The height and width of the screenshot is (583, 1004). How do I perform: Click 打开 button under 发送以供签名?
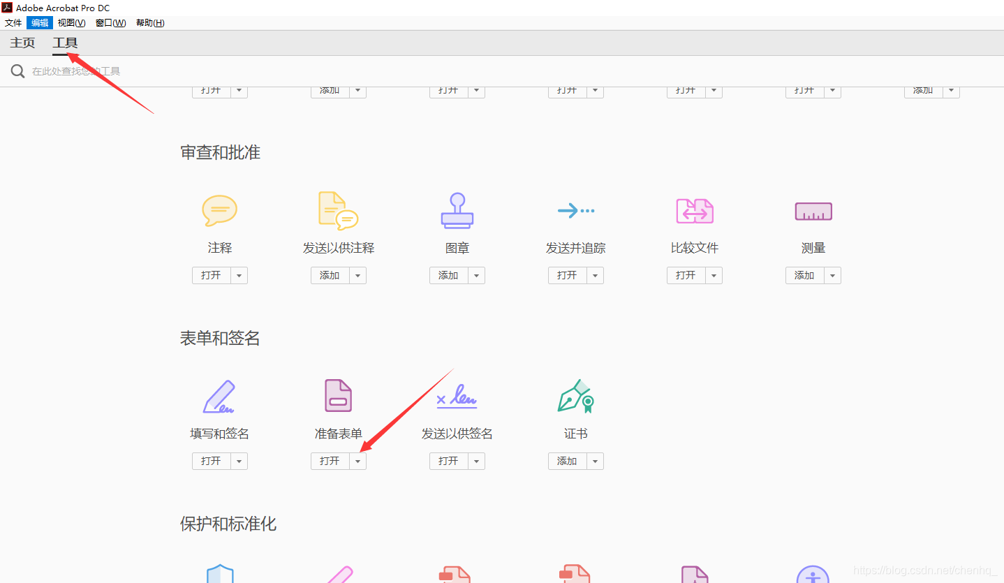pyautogui.click(x=449, y=461)
